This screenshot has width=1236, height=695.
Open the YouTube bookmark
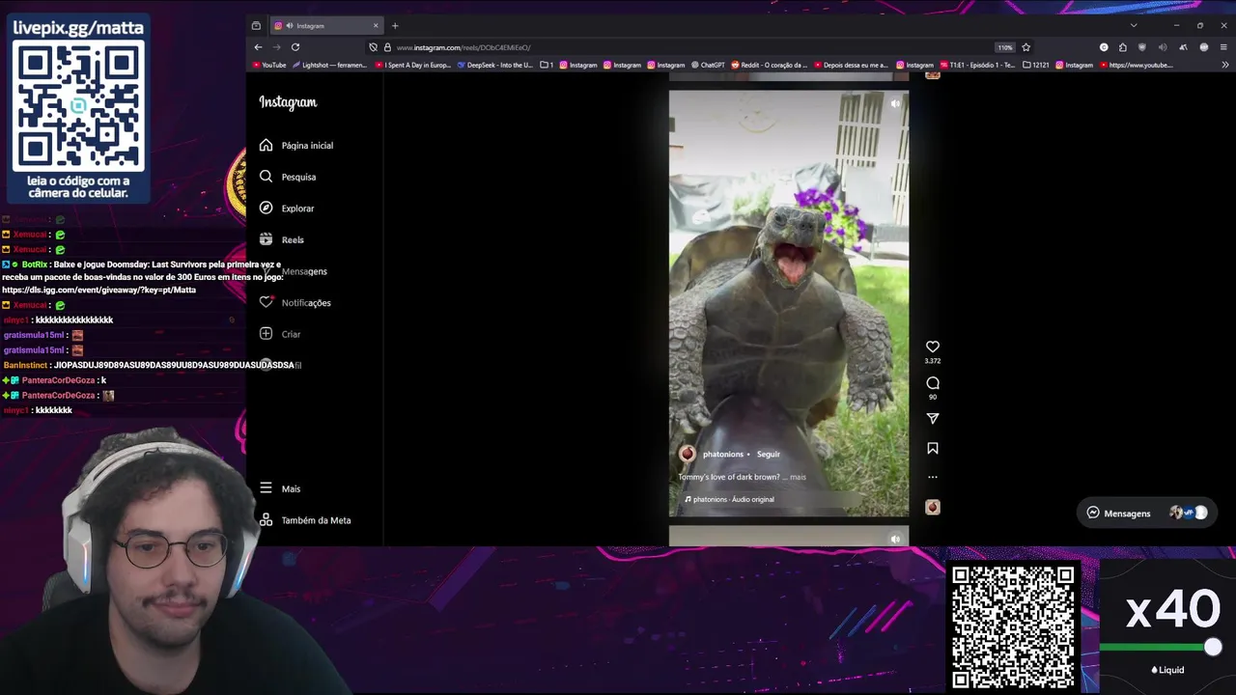pyautogui.click(x=269, y=66)
